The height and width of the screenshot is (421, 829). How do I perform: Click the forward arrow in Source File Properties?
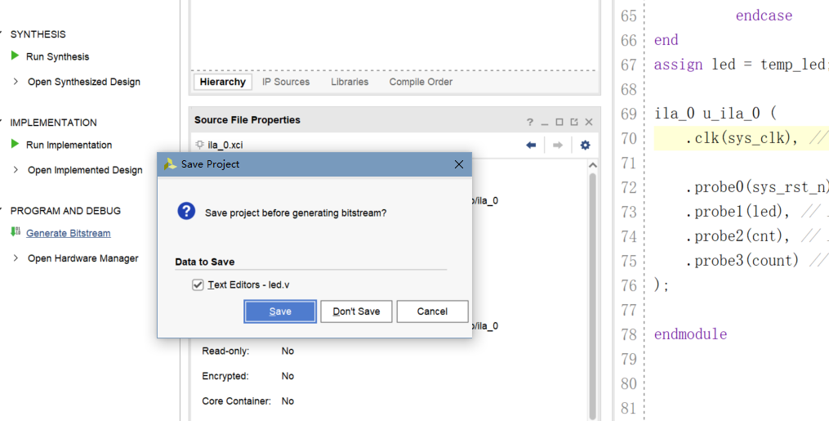tap(557, 145)
